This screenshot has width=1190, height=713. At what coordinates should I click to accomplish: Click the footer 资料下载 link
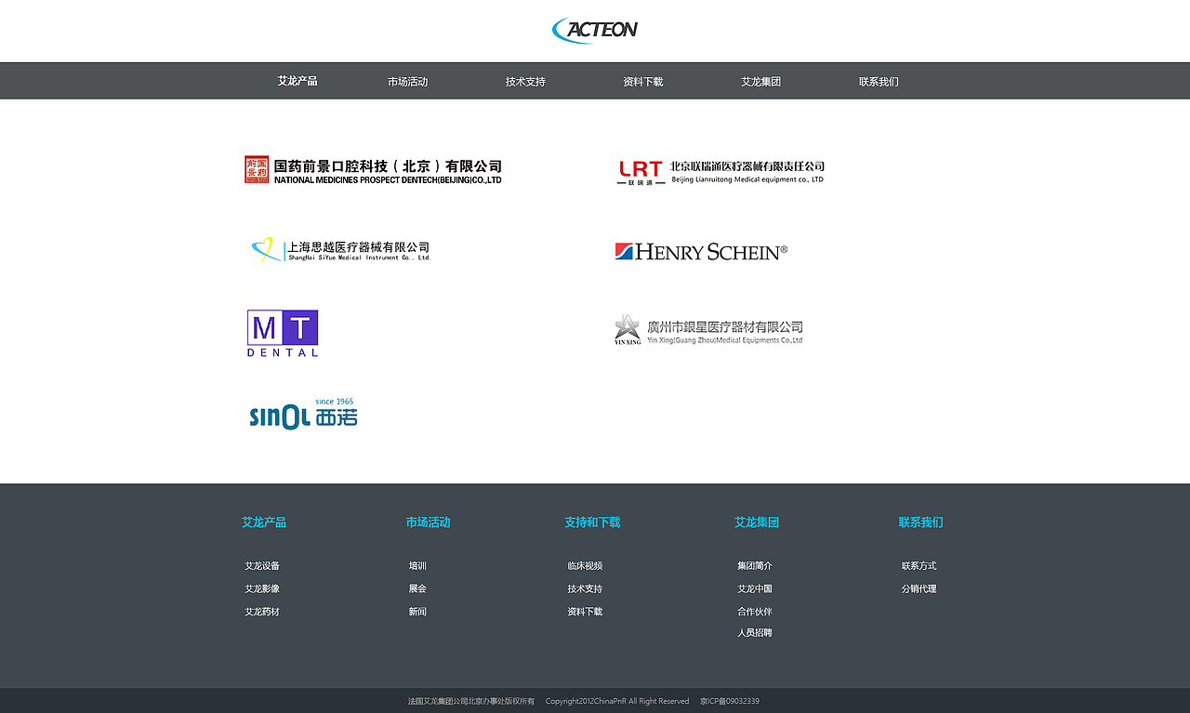[x=585, y=612]
